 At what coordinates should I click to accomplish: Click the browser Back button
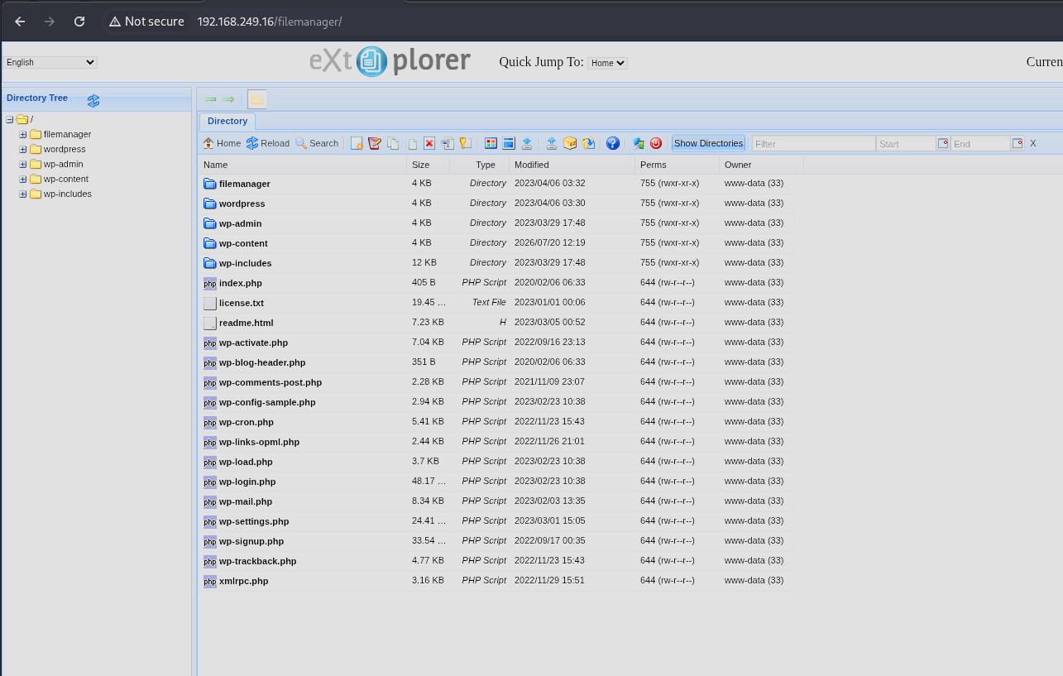20,22
